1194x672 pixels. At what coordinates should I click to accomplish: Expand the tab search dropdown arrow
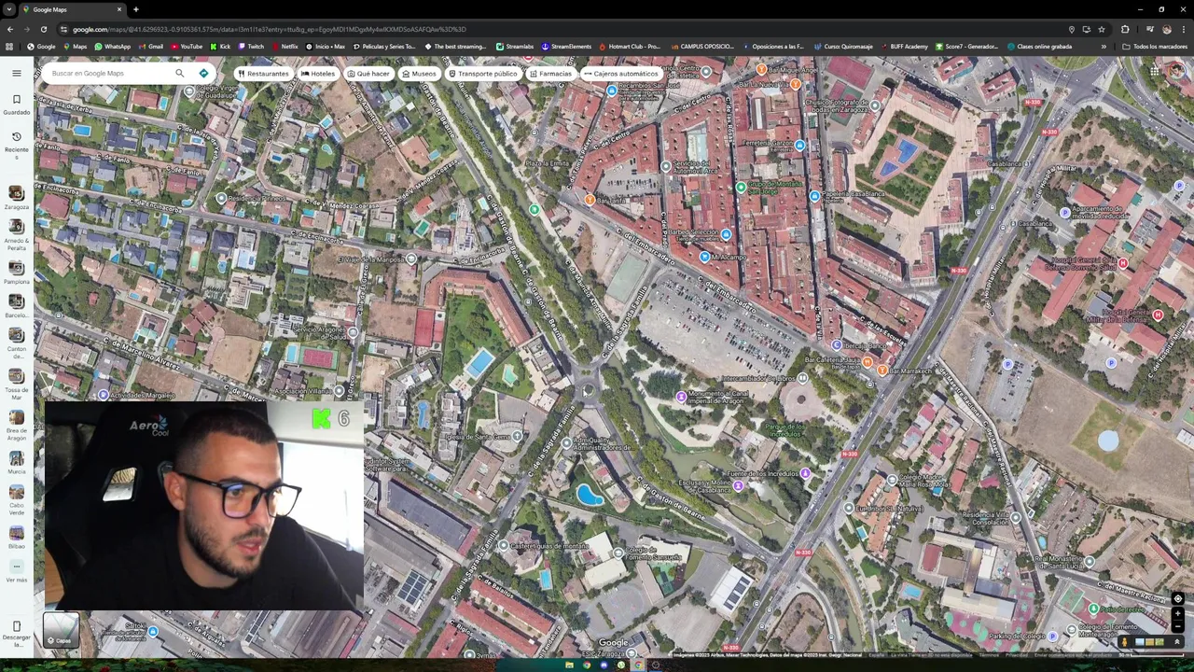(9, 9)
